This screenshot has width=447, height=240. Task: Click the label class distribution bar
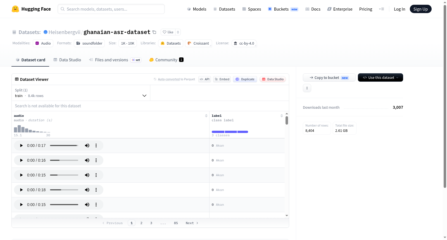pos(230,132)
